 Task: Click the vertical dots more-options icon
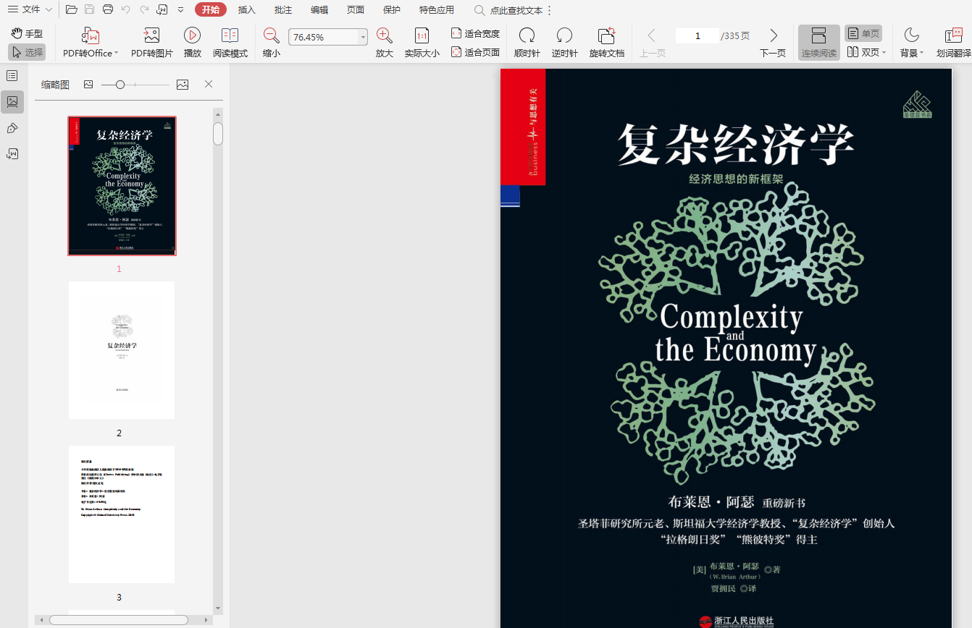[549, 10]
